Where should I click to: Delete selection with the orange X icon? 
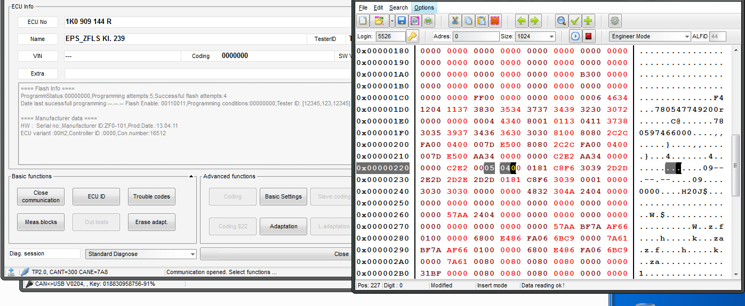click(495, 21)
